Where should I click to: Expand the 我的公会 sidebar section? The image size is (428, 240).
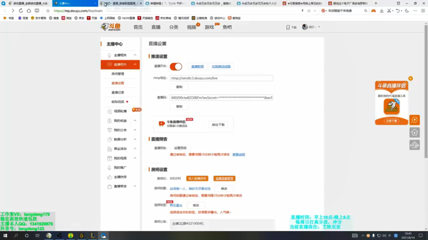(135, 130)
